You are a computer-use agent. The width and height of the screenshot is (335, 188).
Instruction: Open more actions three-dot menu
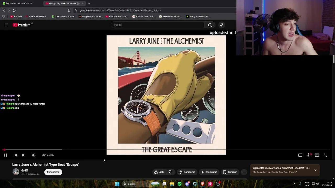click(x=244, y=172)
